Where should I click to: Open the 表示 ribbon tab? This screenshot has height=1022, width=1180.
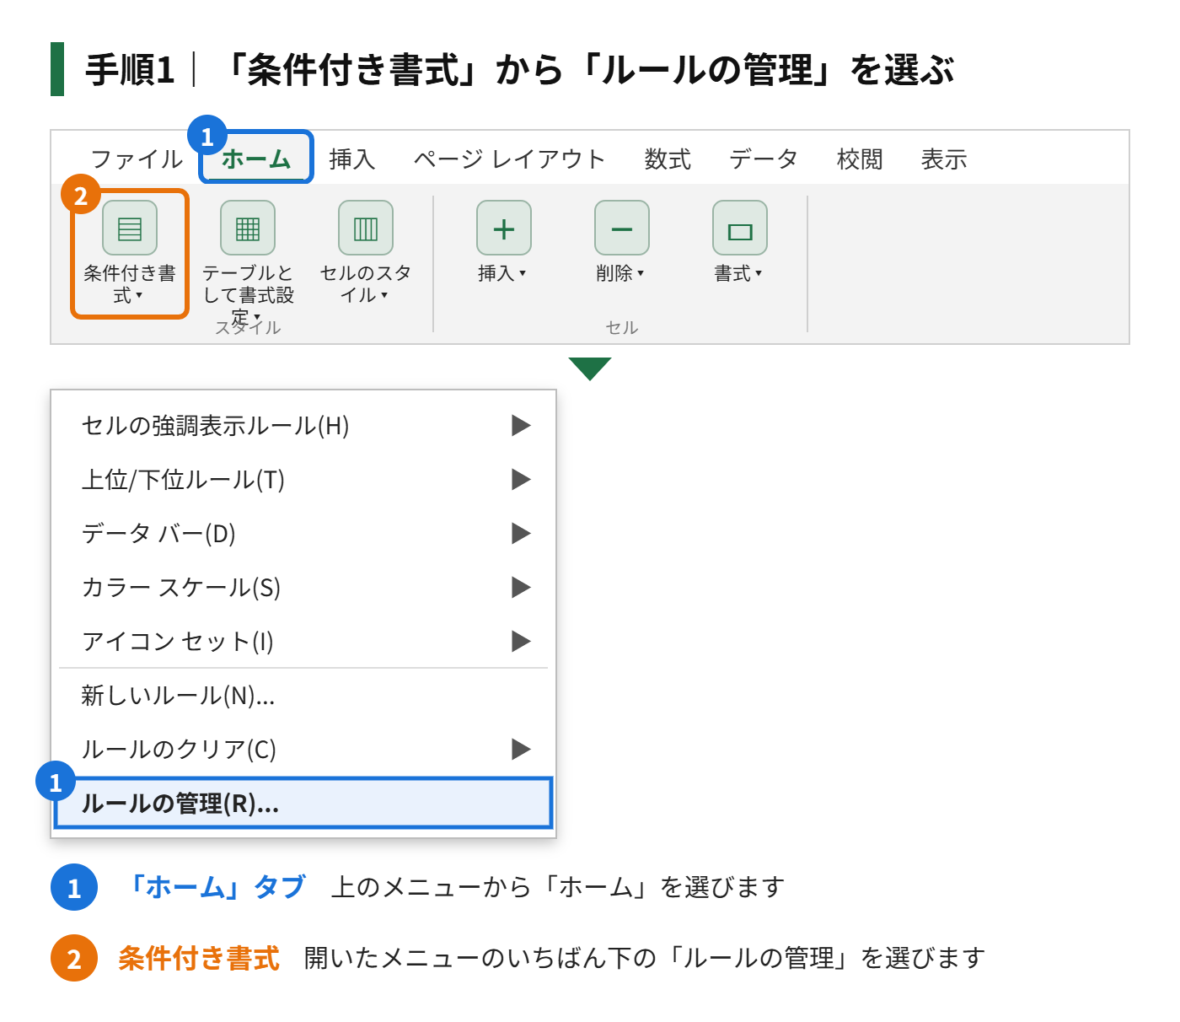[x=944, y=159]
